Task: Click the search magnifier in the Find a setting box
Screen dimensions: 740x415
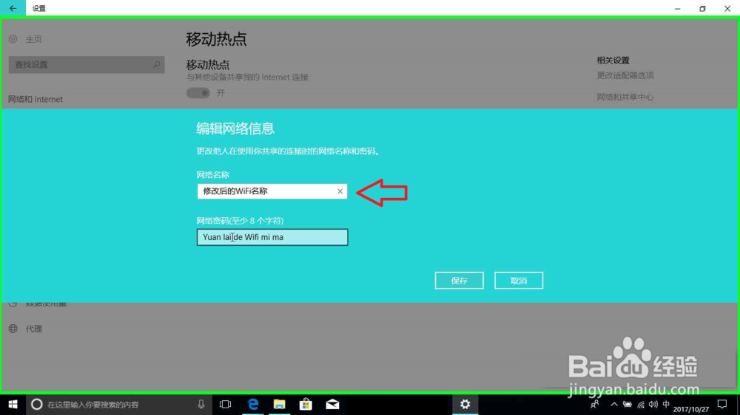Action: pyautogui.click(x=156, y=64)
